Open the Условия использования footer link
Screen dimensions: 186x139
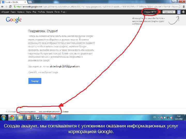[27, 111]
